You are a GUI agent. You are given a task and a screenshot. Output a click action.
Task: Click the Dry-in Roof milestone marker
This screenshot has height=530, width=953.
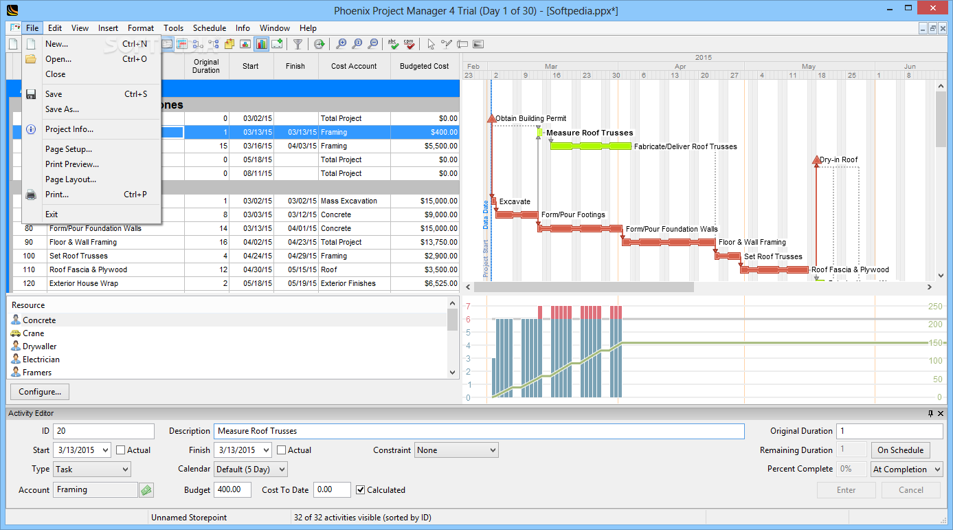(816, 159)
